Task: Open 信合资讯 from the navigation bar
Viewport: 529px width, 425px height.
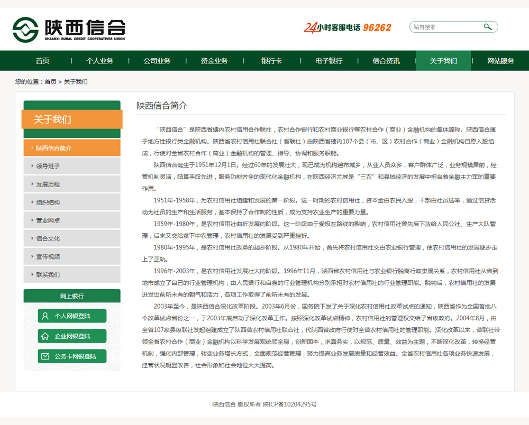Action: pos(386,61)
